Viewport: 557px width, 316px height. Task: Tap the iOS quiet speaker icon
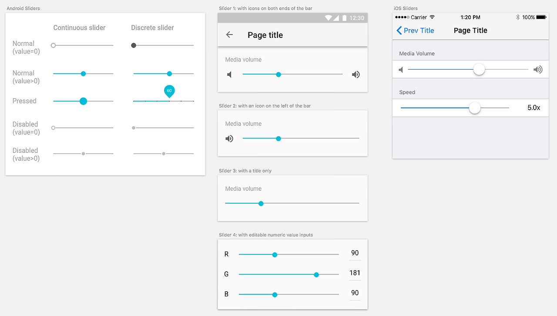tap(401, 70)
